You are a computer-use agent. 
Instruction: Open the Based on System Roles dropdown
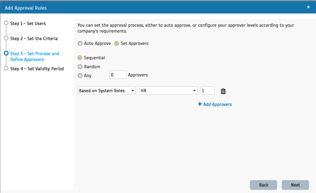107,91
